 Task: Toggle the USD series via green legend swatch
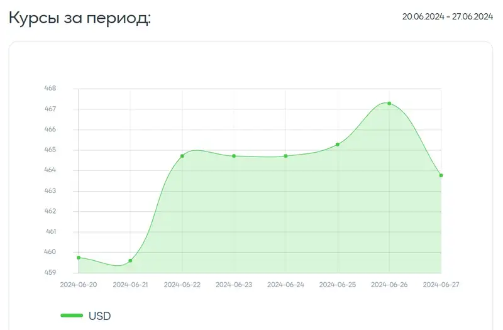72,316
